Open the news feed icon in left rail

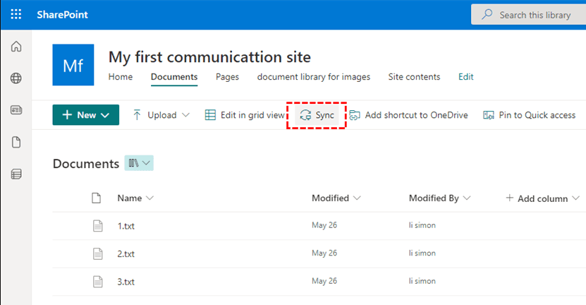tap(16, 110)
